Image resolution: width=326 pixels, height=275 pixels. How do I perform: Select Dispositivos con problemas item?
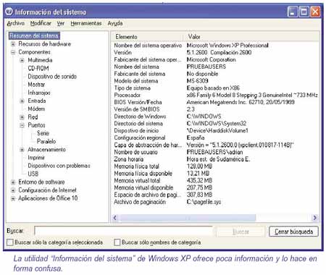click(59, 166)
